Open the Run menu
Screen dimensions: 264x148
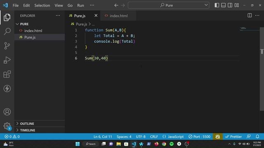point(80,5)
